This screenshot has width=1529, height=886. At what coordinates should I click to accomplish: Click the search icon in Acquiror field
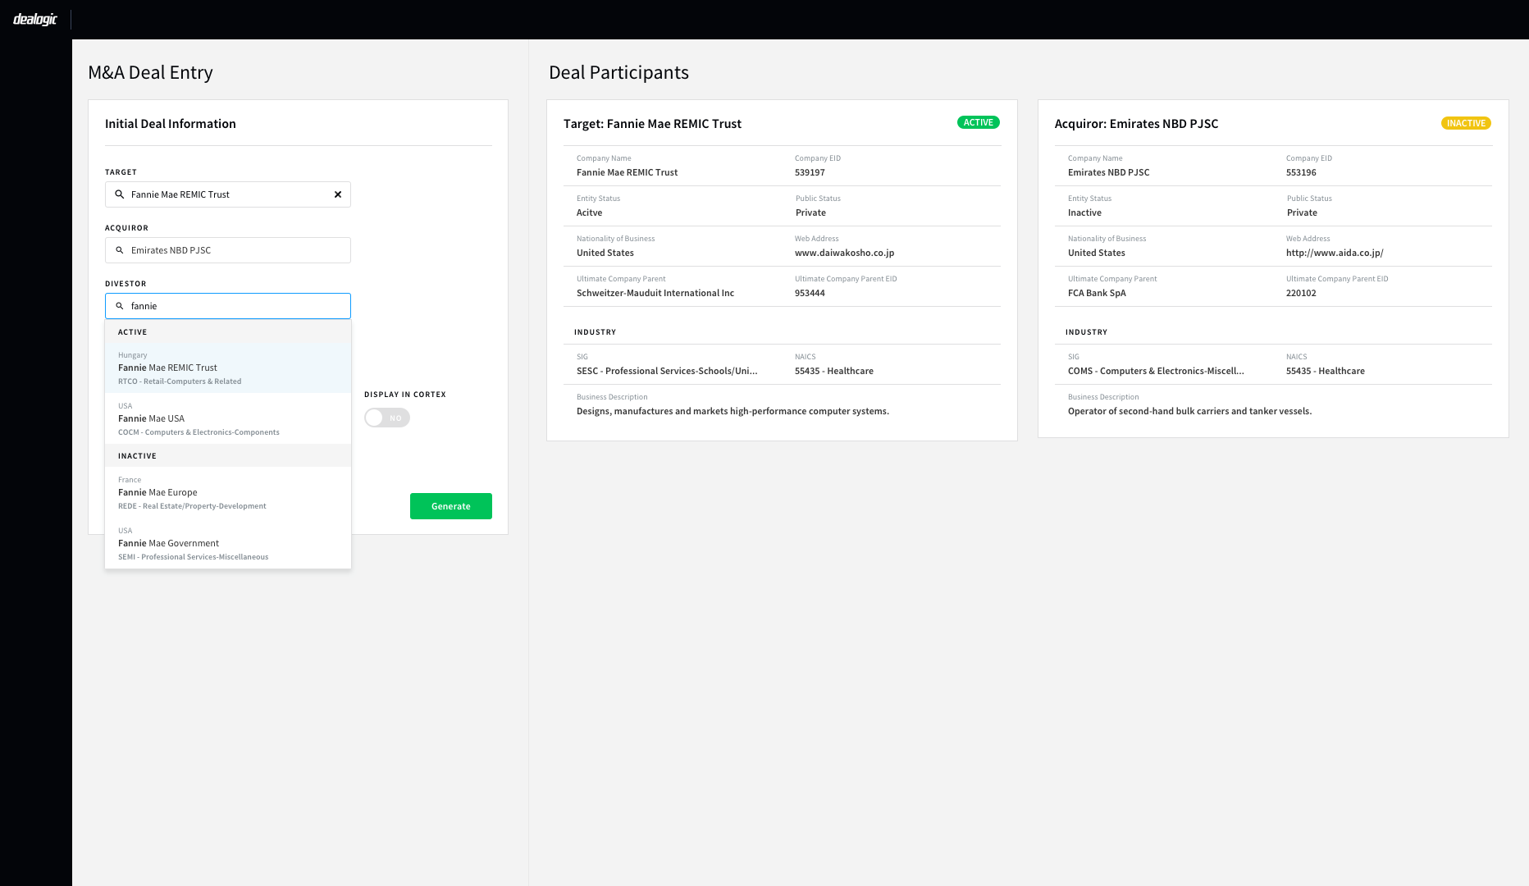[x=120, y=250]
